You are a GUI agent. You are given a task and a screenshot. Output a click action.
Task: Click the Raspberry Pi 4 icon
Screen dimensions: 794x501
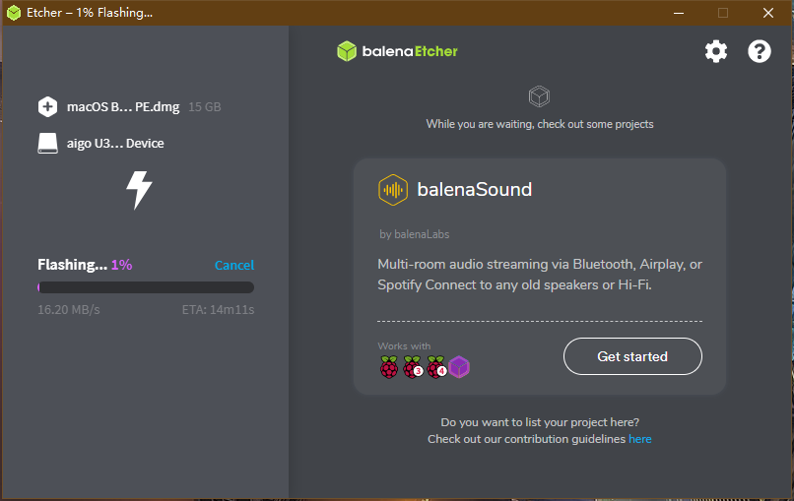[x=436, y=368]
